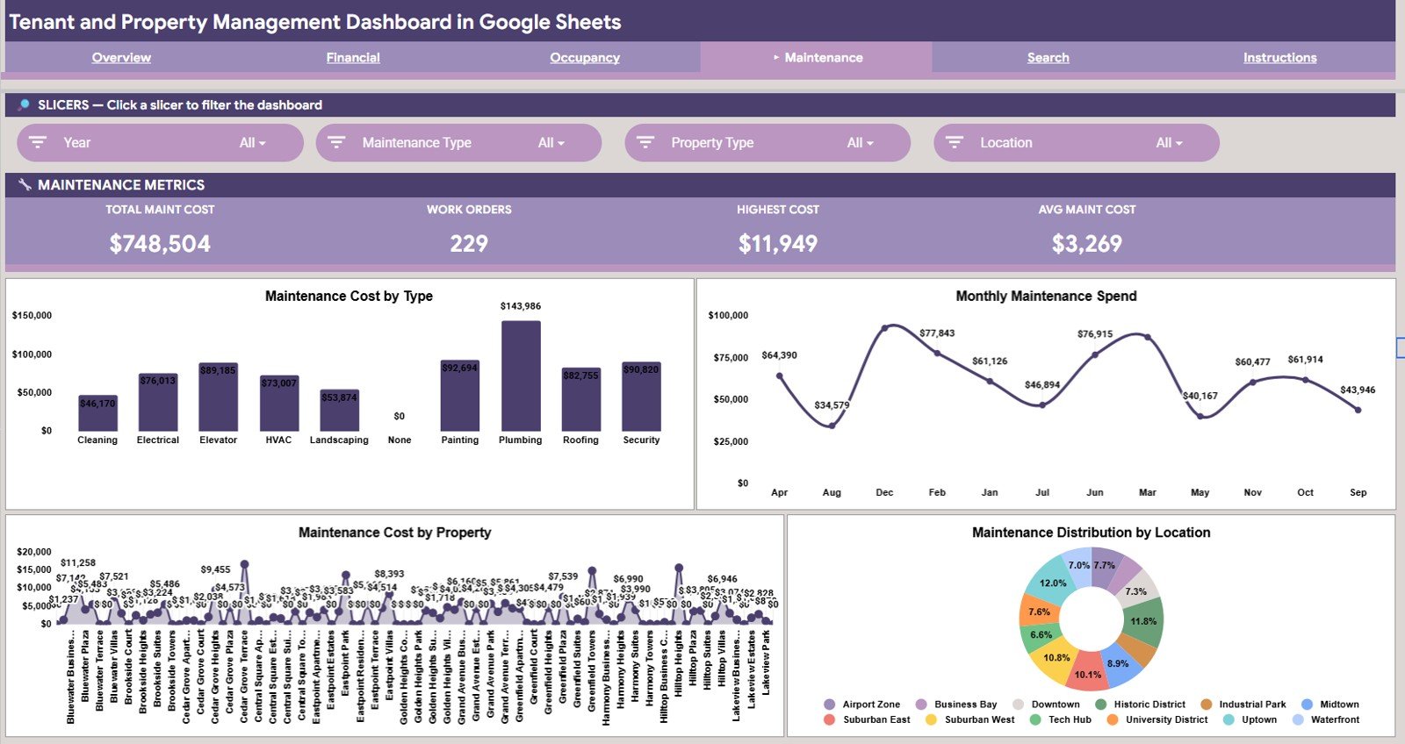
Task: Expand the Maintenance Type All dropdown
Action: tap(551, 143)
